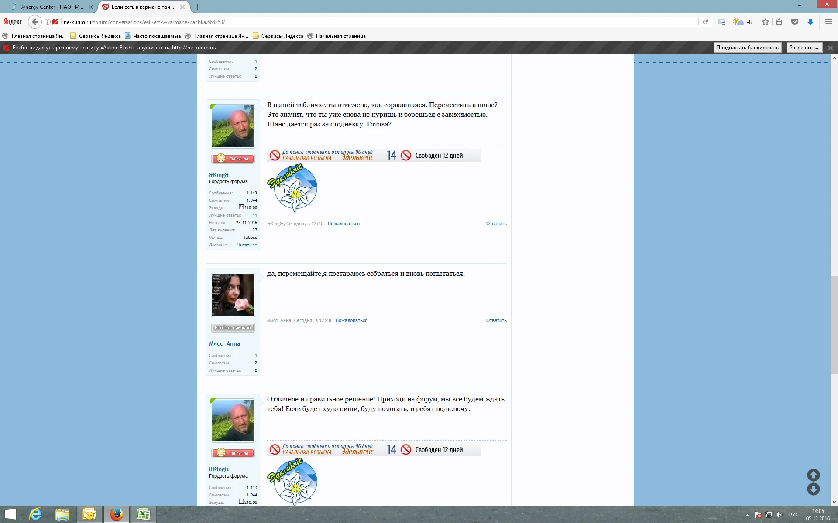838x523 pixels.
Task: Click the weather widget showing -8
Action: click(x=742, y=22)
